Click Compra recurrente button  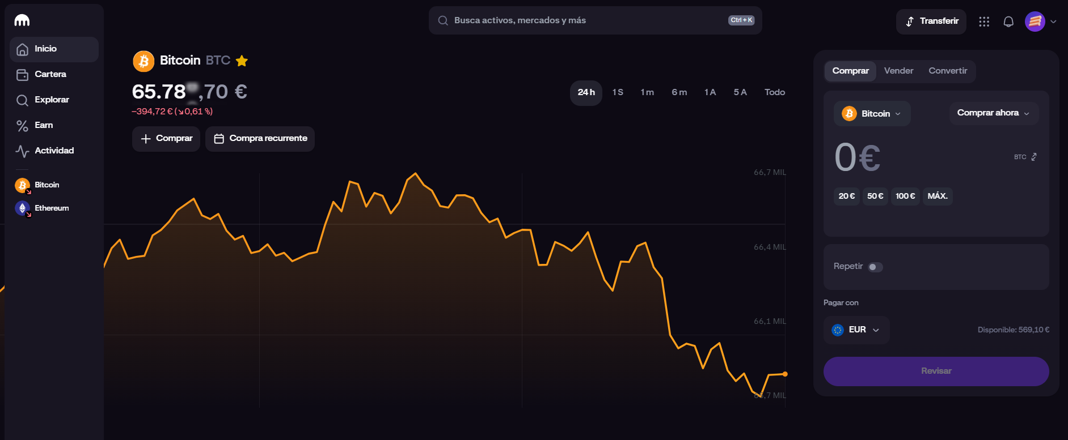tap(260, 139)
